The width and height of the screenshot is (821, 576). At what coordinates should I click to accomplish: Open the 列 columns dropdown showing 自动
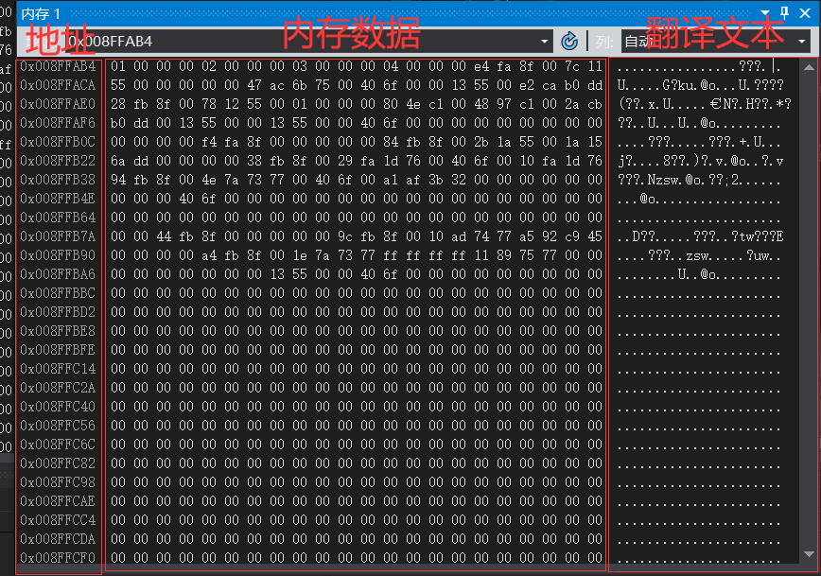(716, 42)
